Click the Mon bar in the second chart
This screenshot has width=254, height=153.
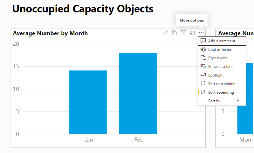245,98
